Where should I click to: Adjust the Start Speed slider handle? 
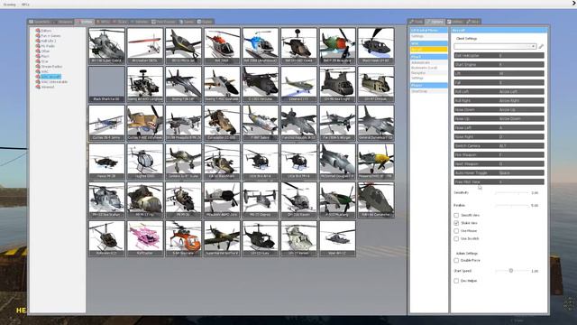[x=511, y=271]
